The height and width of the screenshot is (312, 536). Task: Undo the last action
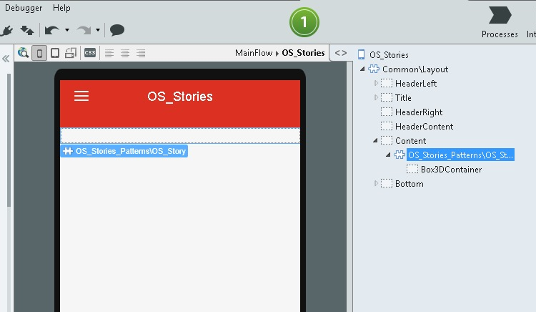point(52,30)
